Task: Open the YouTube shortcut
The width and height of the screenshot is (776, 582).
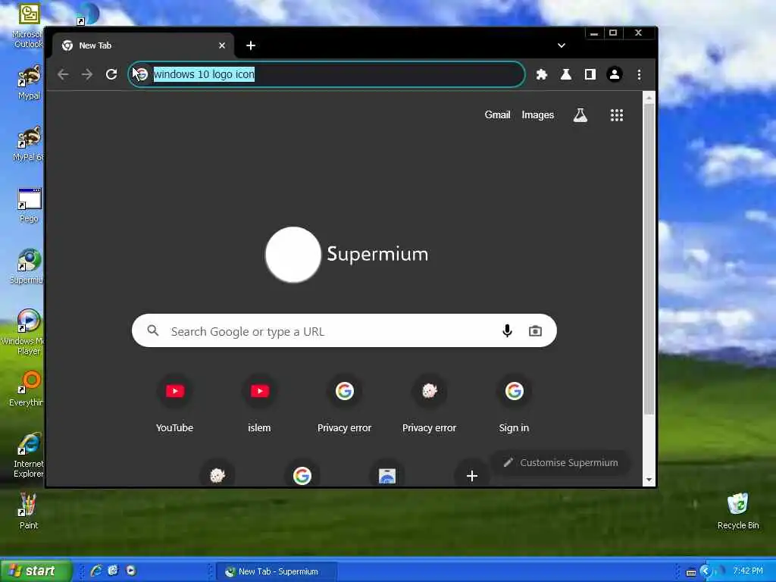Action: [x=175, y=403]
